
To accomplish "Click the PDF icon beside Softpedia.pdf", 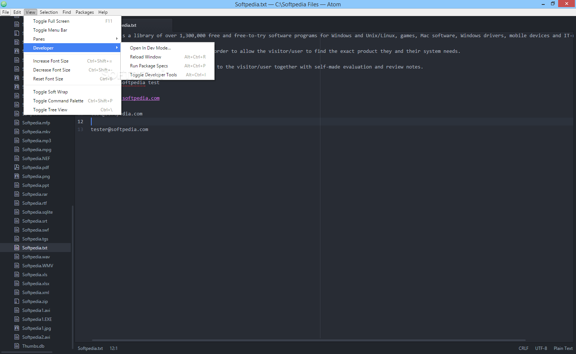I will tap(17, 167).
